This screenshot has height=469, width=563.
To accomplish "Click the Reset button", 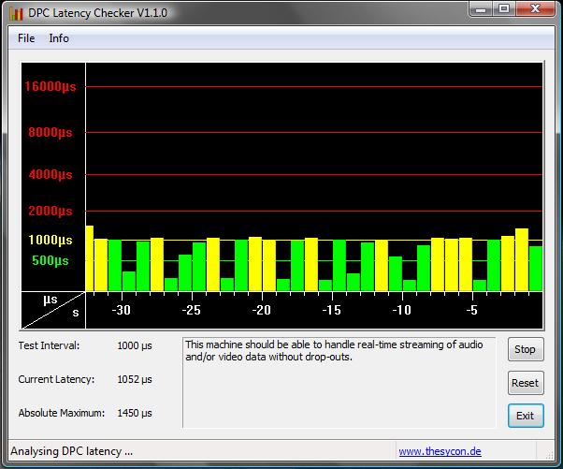I will click(x=525, y=382).
